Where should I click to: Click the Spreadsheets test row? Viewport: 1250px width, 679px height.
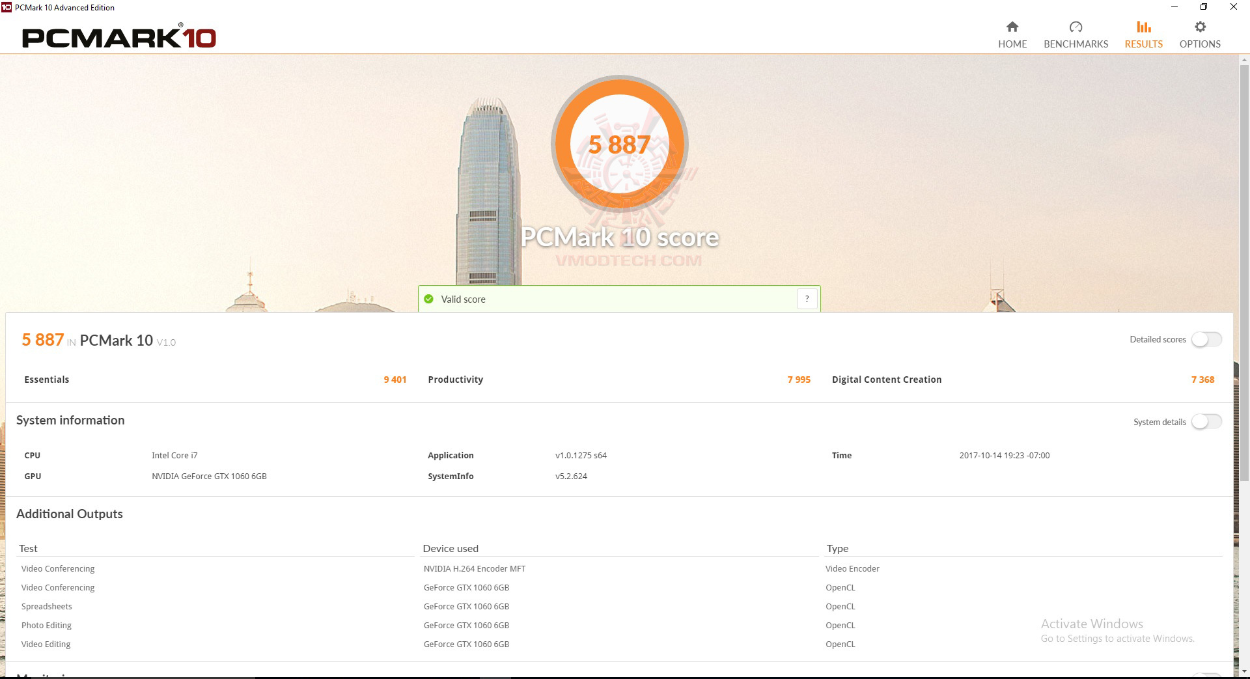point(47,607)
